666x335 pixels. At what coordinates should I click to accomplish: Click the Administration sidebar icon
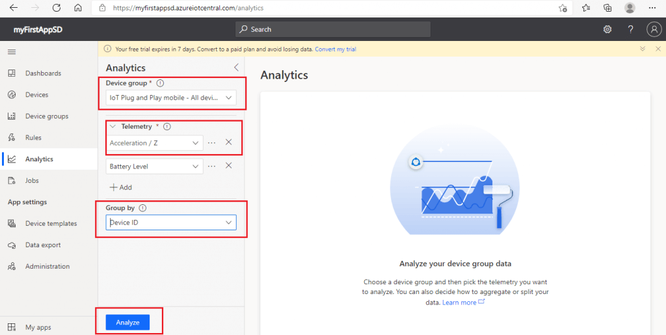pos(12,266)
